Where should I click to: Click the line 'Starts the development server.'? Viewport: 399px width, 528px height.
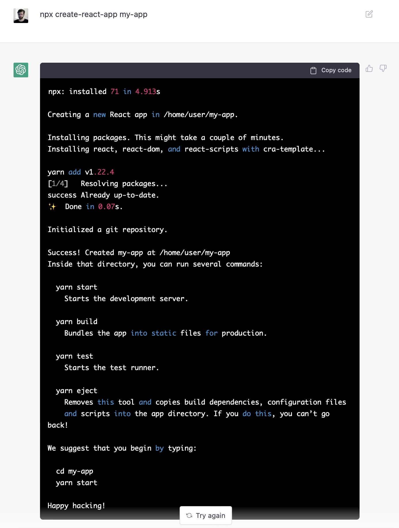(126, 299)
